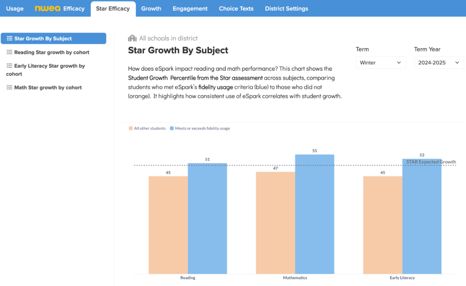Select the orange Early Literacy bar labeled 45

[x=383, y=225]
